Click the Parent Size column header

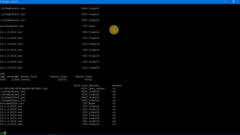(58, 76)
